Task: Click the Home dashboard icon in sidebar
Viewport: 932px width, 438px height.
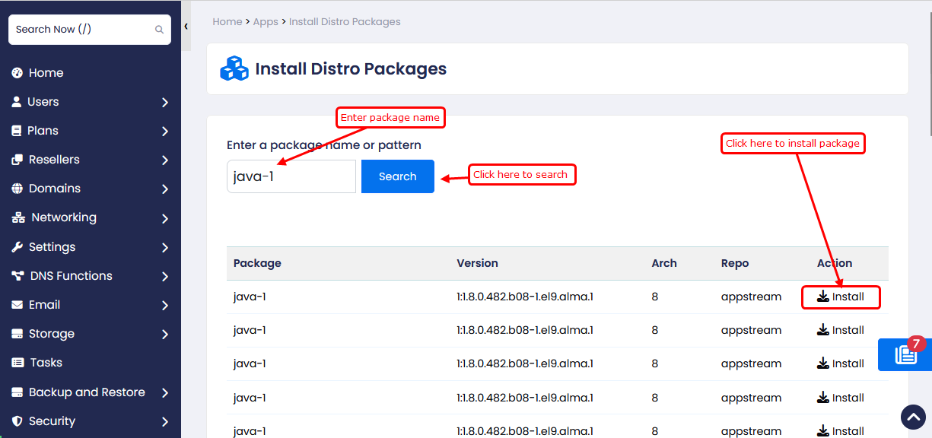Action: (17, 73)
